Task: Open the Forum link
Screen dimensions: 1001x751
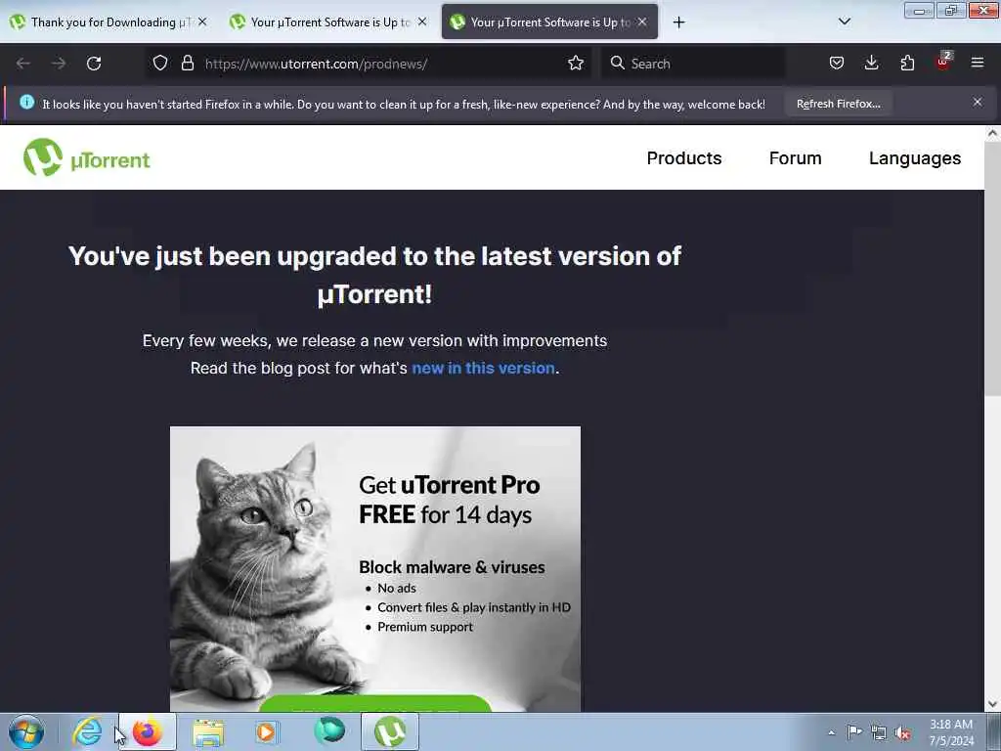Action: point(795,157)
